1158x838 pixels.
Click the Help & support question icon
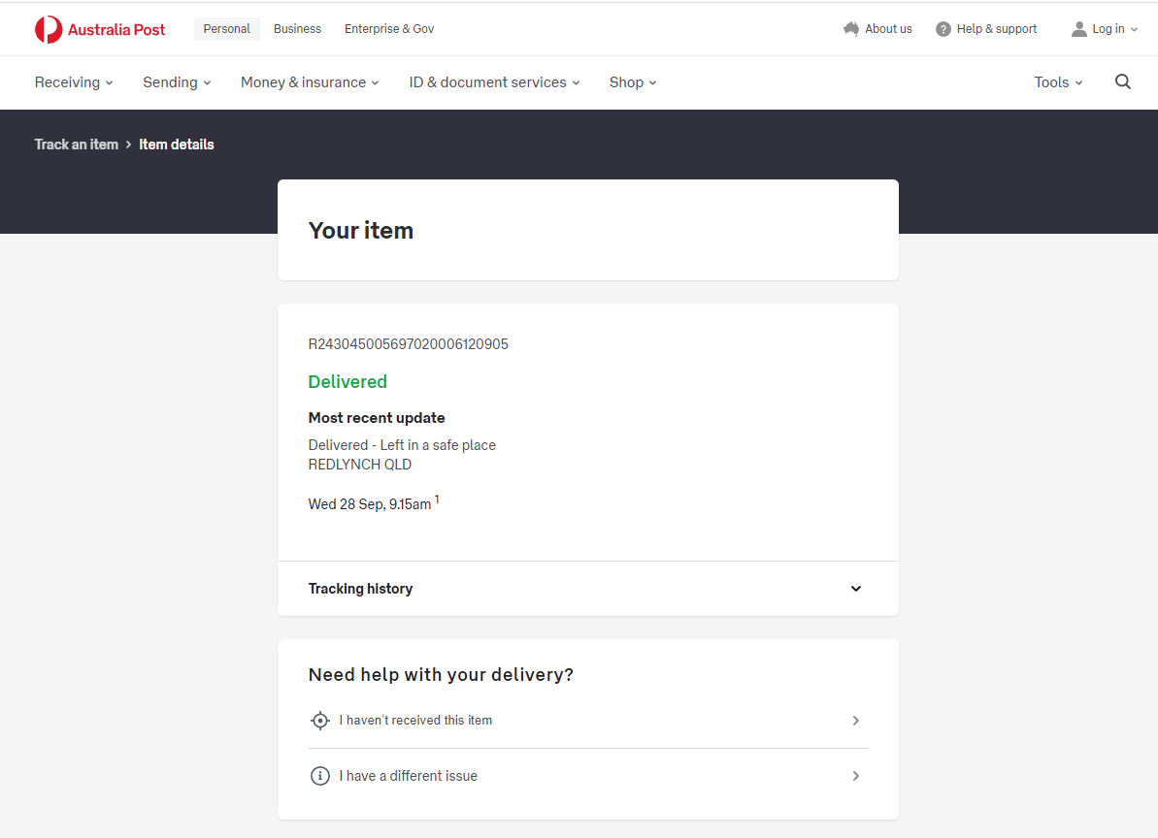943,29
